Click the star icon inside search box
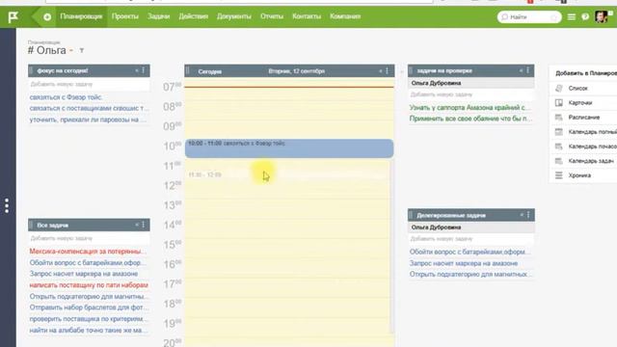 tap(554, 17)
